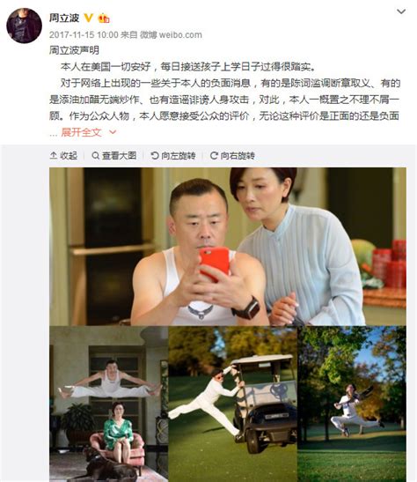
Task: Click the chevron arrow beside 展开全文
Action: [113, 132]
